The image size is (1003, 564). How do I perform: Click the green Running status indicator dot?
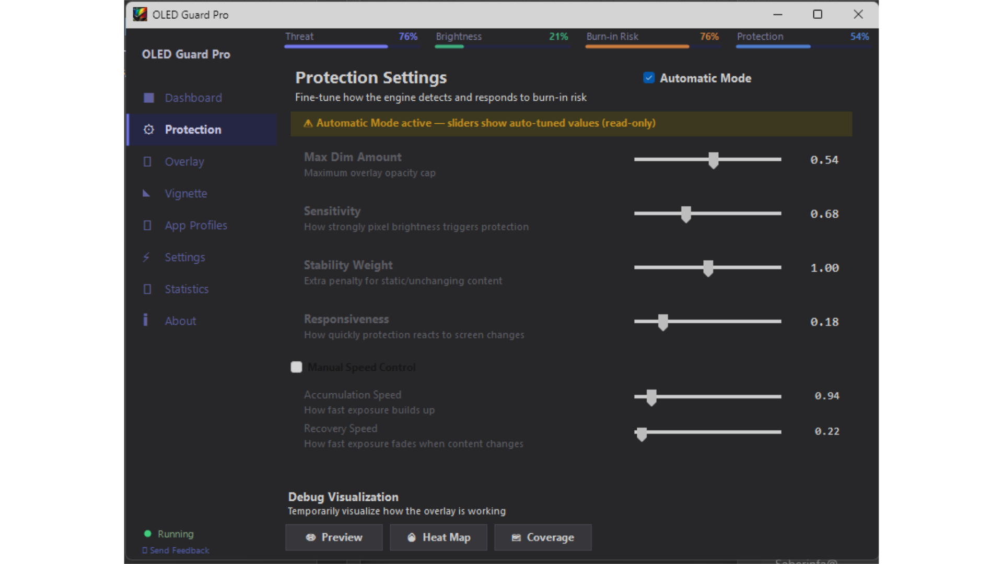[148, 534]
